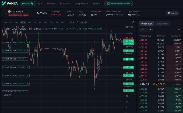Screen dimensions: 183x113
Task: Cancel the 0.041 limit order
Action: click(26, 59)
